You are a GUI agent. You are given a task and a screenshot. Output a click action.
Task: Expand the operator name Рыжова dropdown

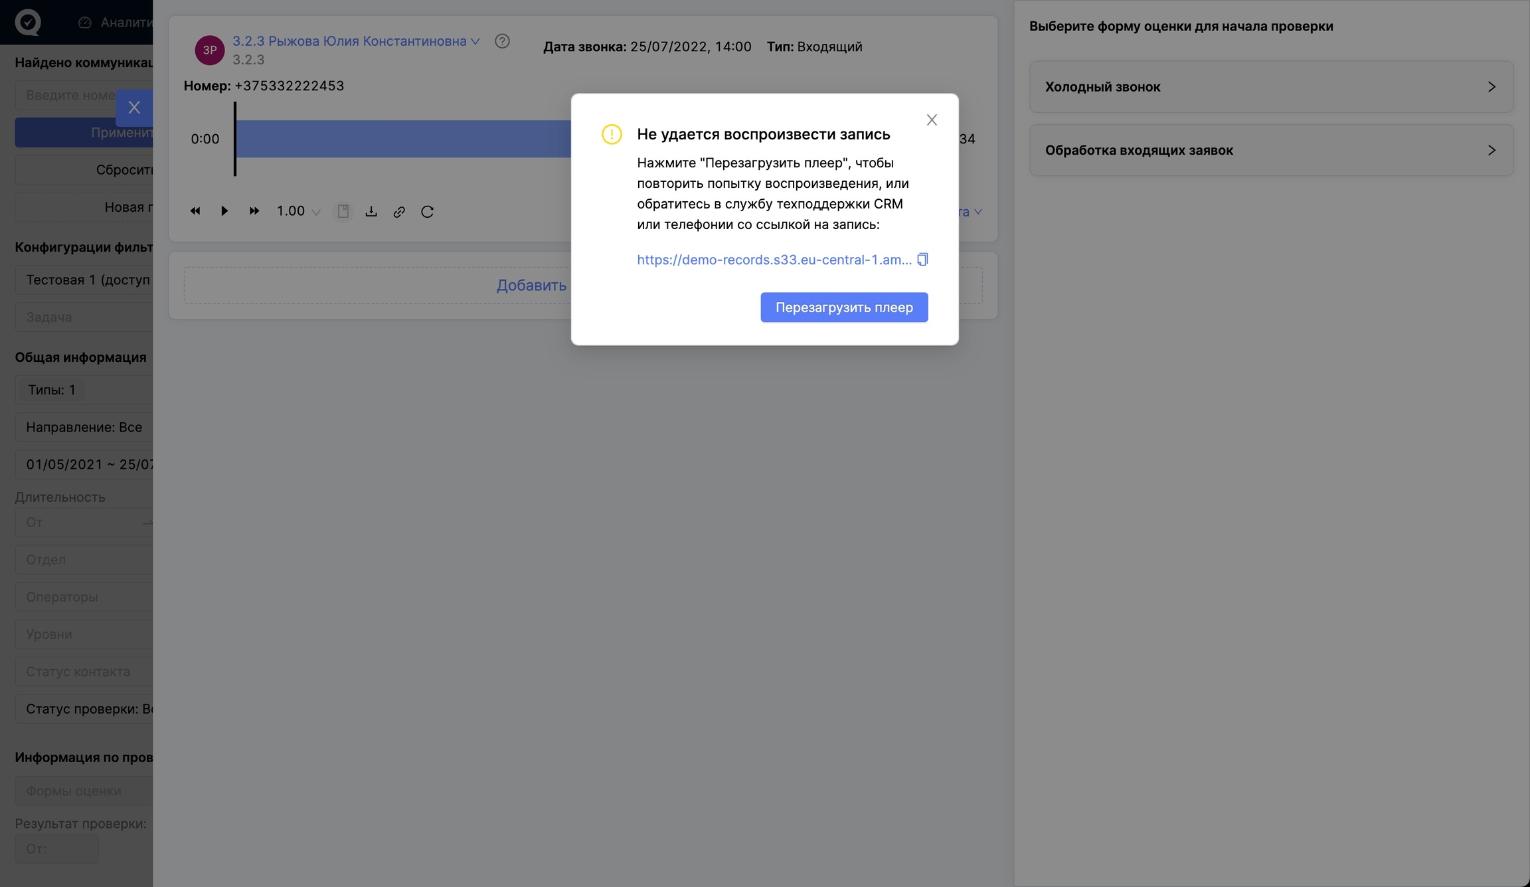pos(475,41)
